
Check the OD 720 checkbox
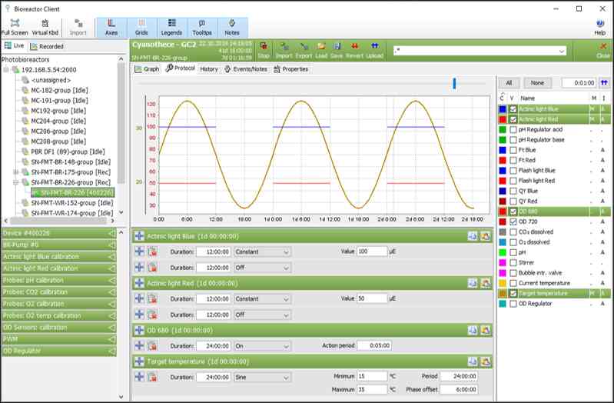513,221
